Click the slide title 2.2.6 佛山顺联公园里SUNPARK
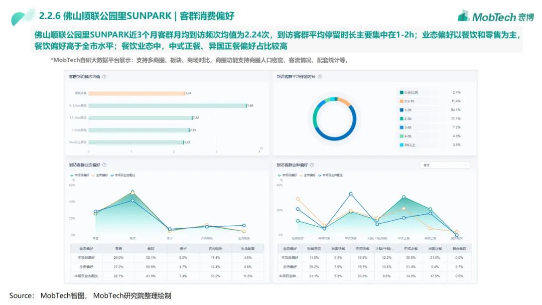 tap(105, 16)
